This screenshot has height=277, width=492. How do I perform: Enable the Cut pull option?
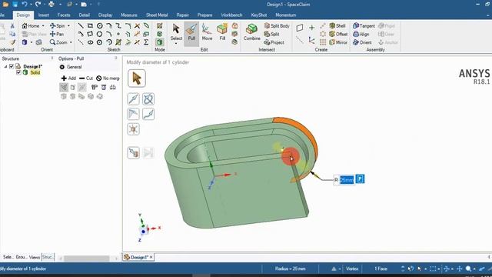[86, 78]
